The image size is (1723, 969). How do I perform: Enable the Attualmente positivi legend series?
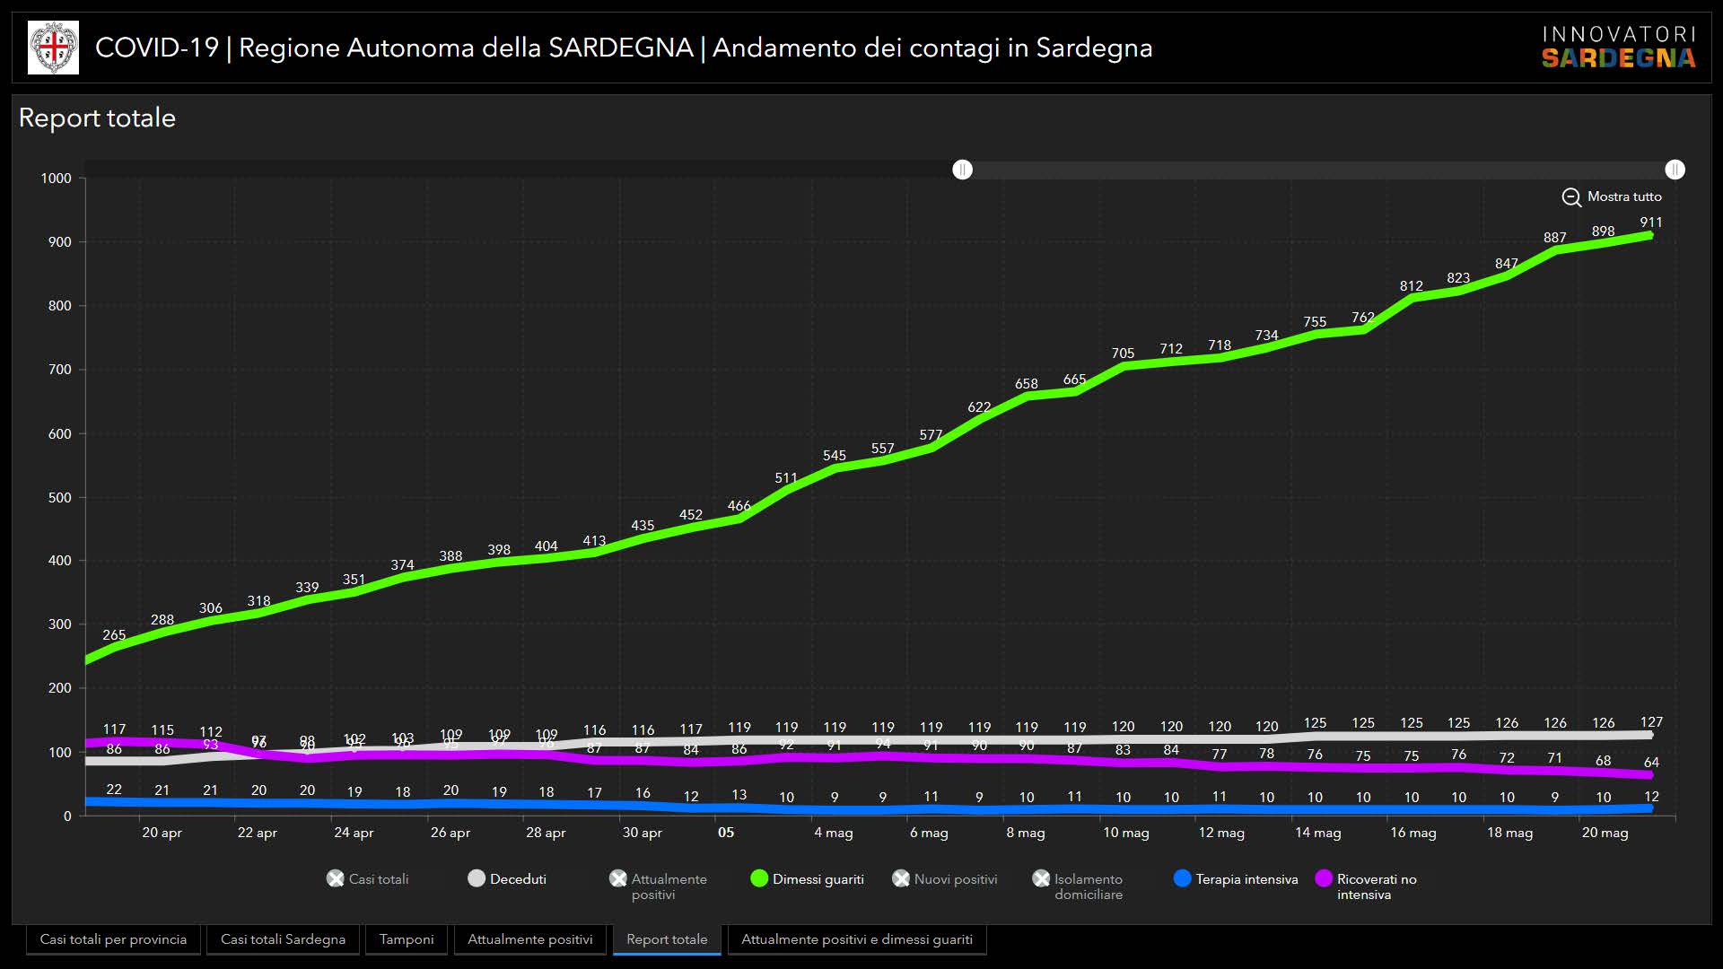click(x=618, y=879)
